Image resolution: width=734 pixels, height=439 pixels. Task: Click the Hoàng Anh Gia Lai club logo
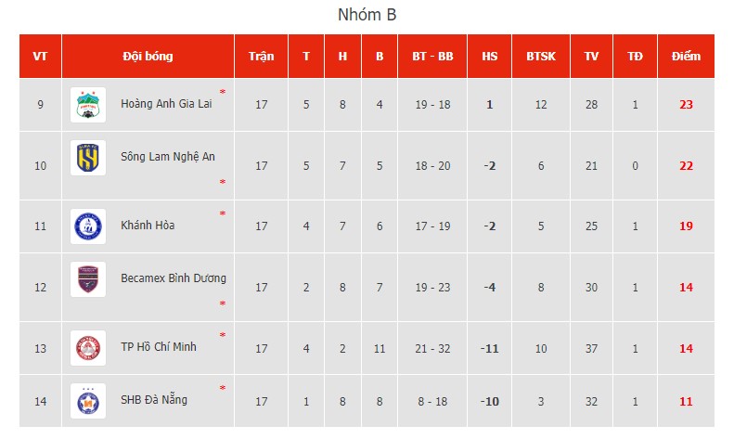pos(88,105)
